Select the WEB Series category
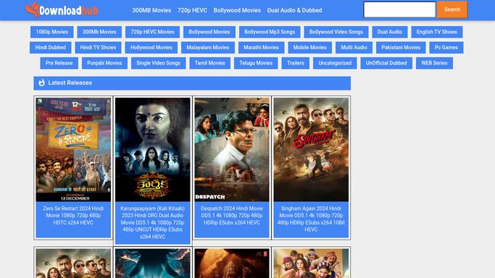 pyautogui.click(x=434, y=63)
